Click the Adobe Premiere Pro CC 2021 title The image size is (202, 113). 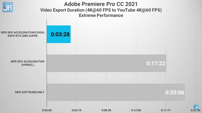click(x=101, y=4)
